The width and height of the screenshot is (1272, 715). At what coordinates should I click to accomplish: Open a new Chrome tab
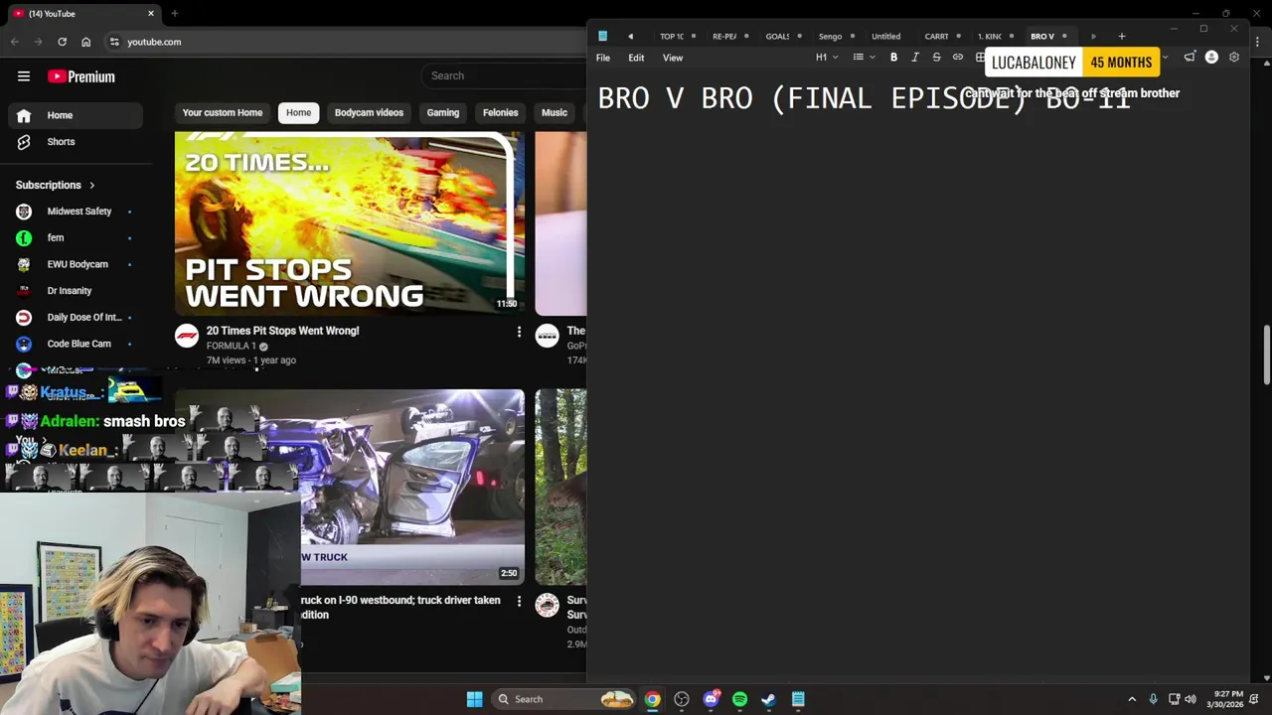pyautogui.click(x=174, y=14)
